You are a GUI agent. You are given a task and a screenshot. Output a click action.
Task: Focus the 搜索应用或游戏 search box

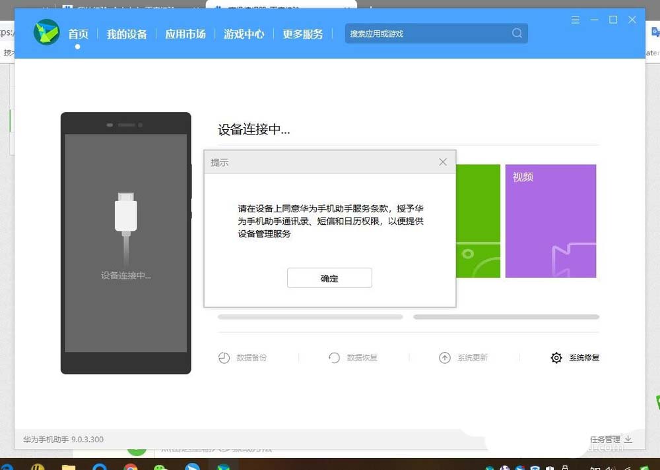[x=436, y=34]
